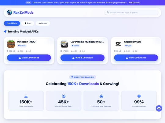The width and height of the screenshot is (165, 123).
Task: Click the Capcut (MOD) title
Action: pos(132,42)
